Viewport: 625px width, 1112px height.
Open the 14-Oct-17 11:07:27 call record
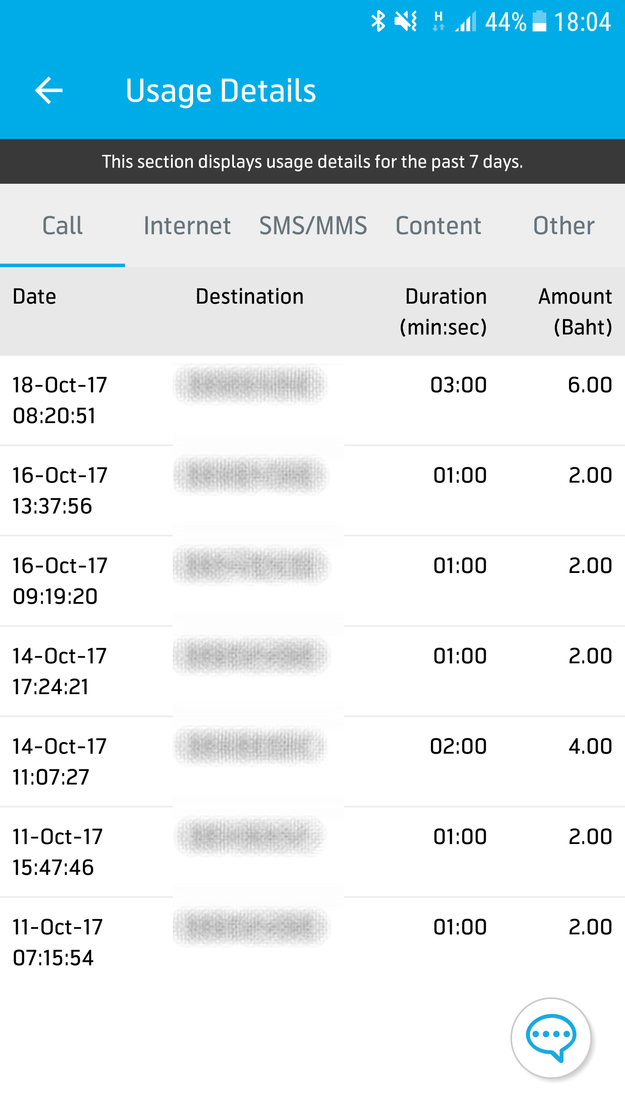pyautogui.click(x=312, y=761)
